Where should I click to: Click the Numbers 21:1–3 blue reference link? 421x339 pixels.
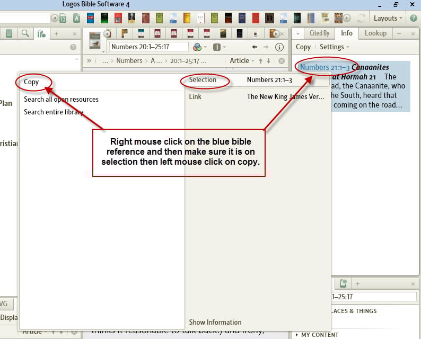tap(324, 67)
